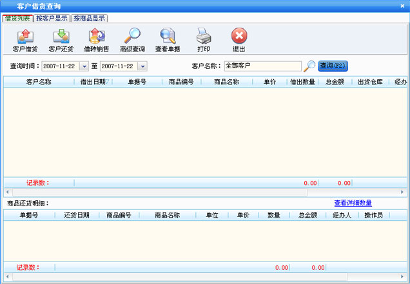Sort by 借出日期 column header
Image resolution: width=410 pixels, height=284 pixels.
(x=93, y=82)
